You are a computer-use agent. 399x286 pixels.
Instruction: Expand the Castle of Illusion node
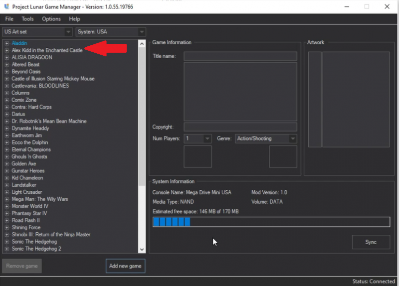coord(6,79)
